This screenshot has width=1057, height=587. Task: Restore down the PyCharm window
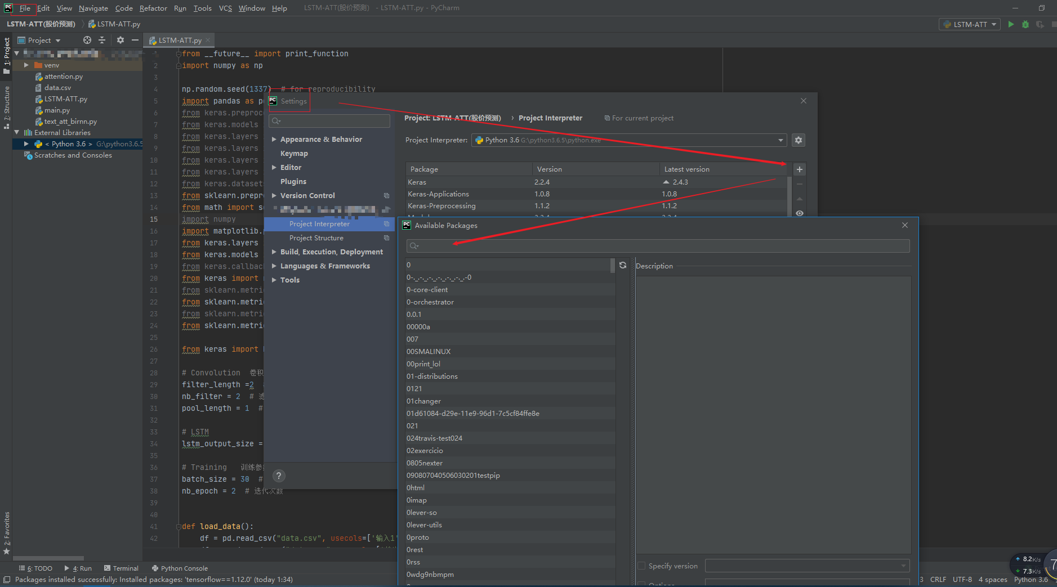(x=1042, y=8)
